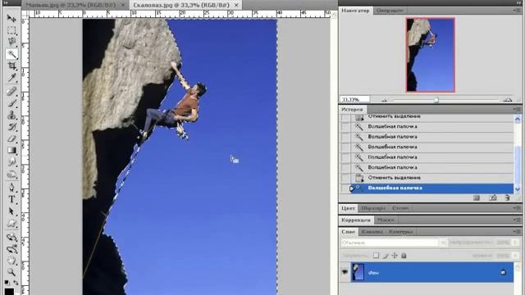Image resolution: width=525 pixels, height=295 pixels.
Task: Select the 3D Orbit camera tool
Action: 11,249
